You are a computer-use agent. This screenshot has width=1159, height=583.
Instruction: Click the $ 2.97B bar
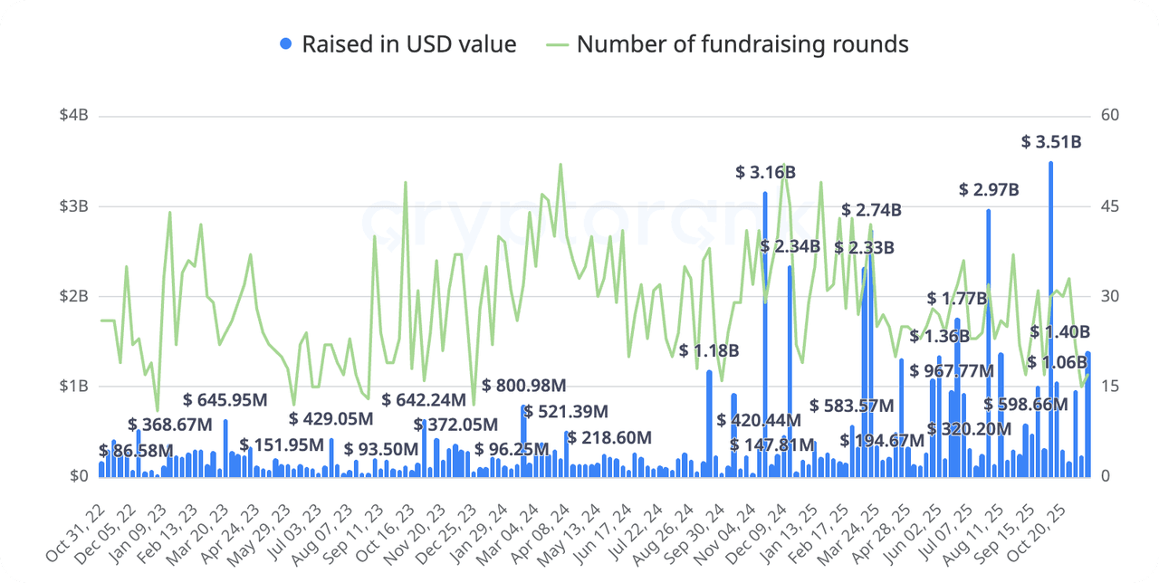989,343
